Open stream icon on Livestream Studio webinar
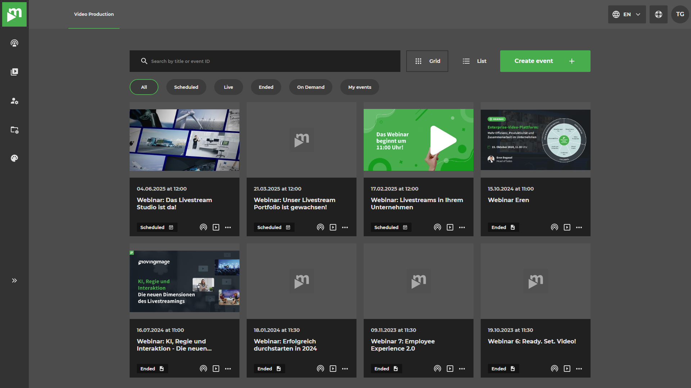The image size is (691, 388). (203, 227)
